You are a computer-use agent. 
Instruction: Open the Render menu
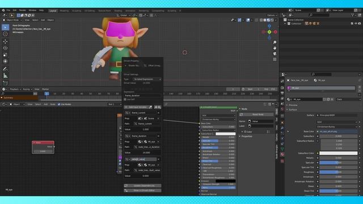click(x=23, y=10)
